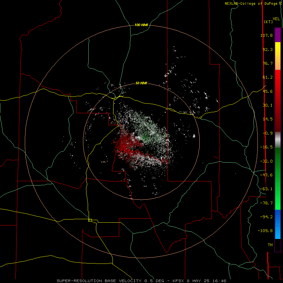Viewport: 283px width, 283px height.
Task: Click the -63.1 value on velocity scale
Action: tap(266, 189)
